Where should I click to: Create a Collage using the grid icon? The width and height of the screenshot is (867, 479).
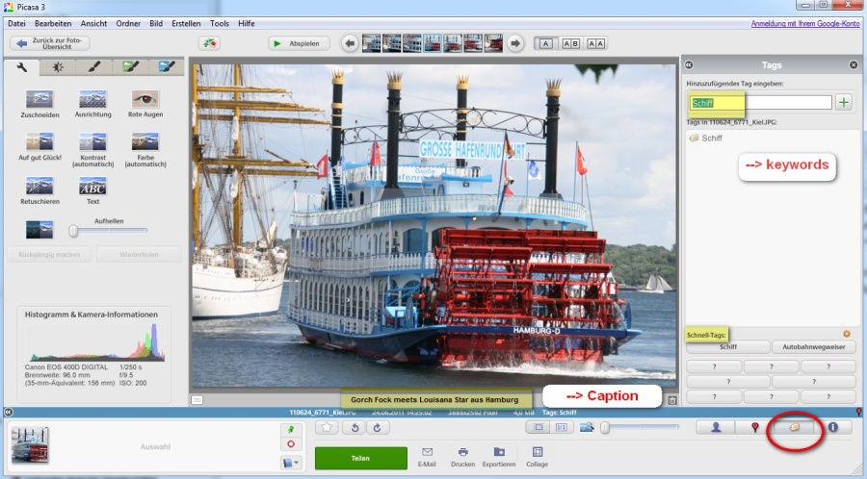coord(537,452)
